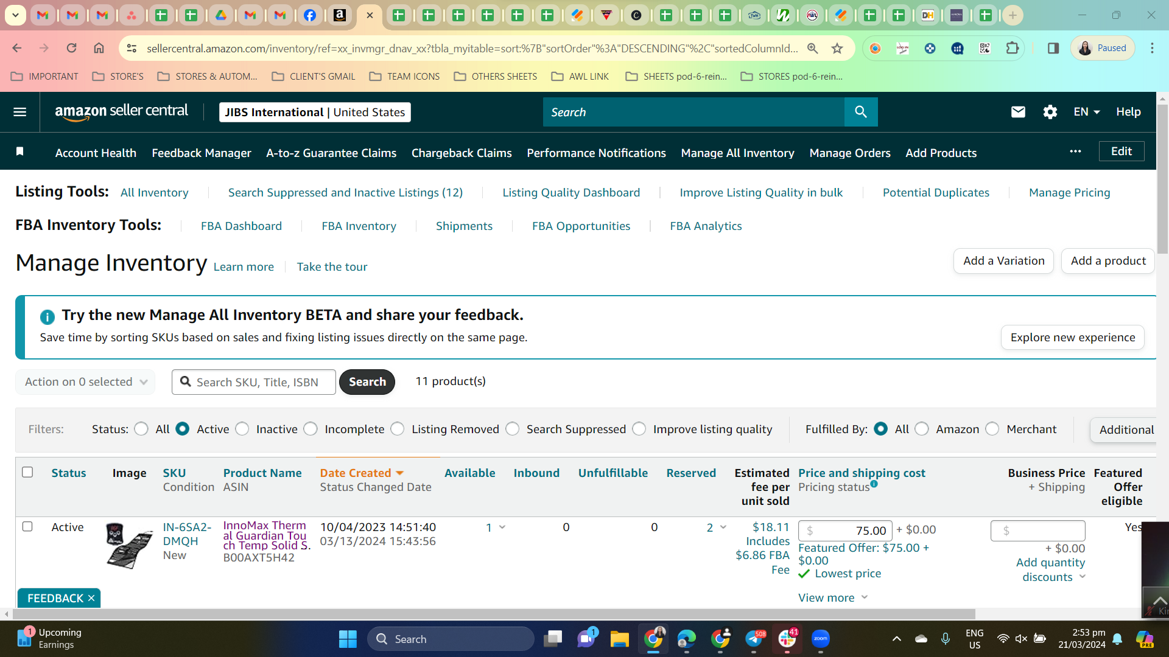
Task: Open Zoom from the taskbar
Action: [820, 639]
